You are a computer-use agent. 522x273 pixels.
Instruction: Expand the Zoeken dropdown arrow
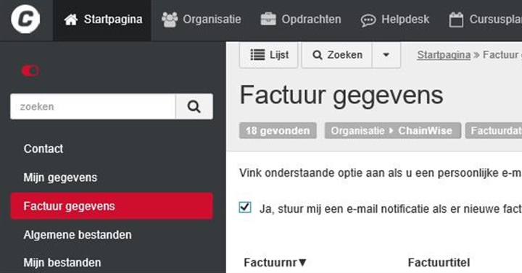coord(386,55)
